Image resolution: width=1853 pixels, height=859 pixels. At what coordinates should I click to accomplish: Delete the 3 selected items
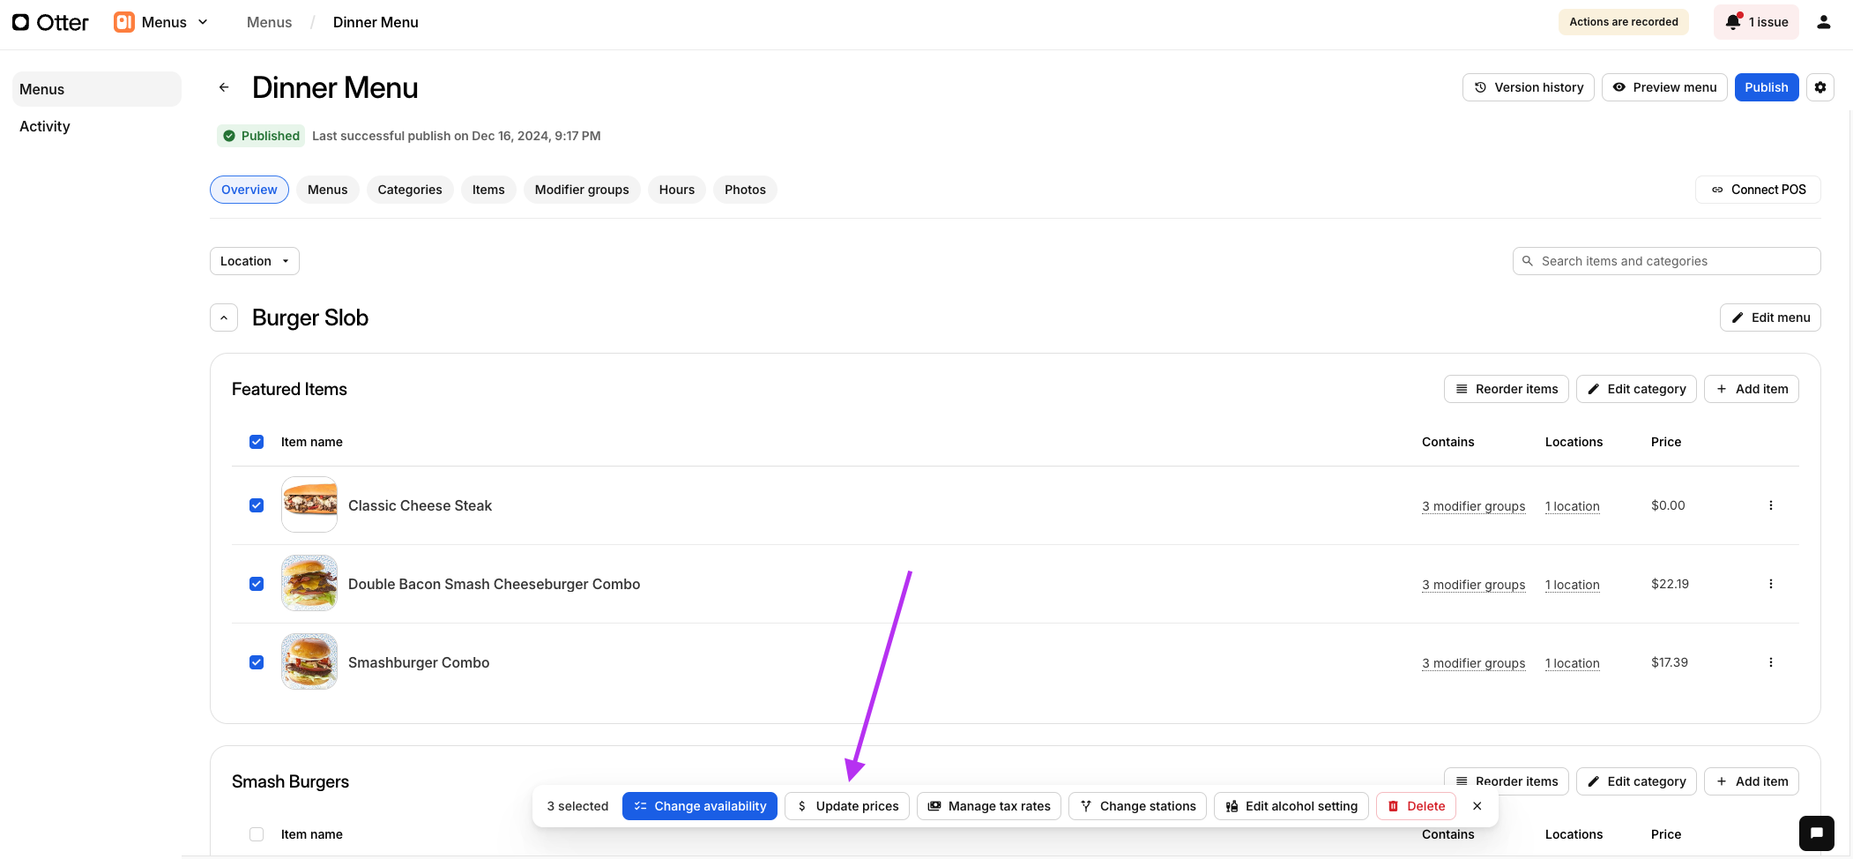pyautogui.click(x=1416, y=806)
